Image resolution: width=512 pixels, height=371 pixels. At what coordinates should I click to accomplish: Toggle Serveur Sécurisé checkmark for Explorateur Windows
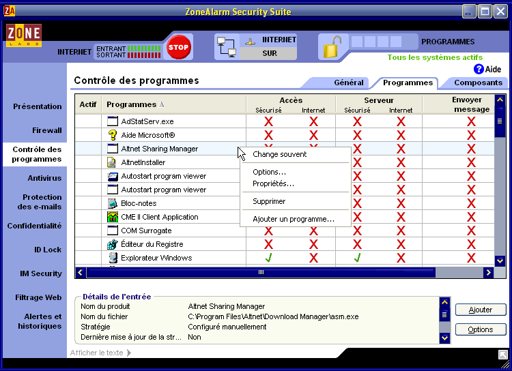point(357,258)
